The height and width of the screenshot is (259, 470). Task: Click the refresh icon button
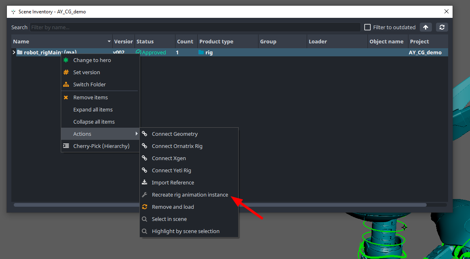(x=442, y=27)
